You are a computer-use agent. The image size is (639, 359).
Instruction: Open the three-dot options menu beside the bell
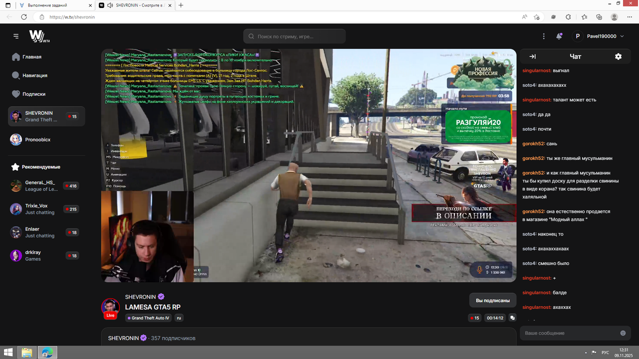click(x=544, y=36)
